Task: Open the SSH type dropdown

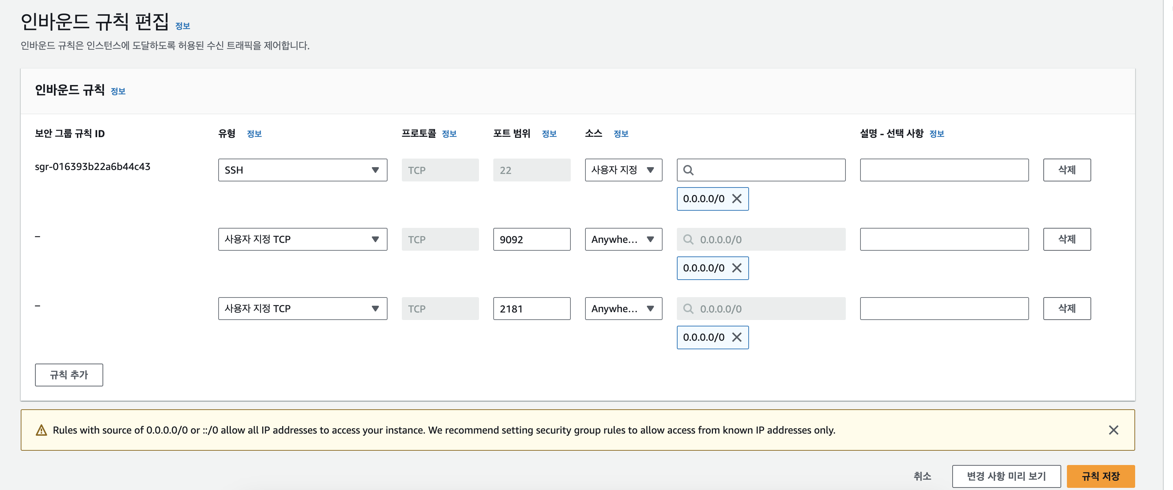Action: (302, 170)
